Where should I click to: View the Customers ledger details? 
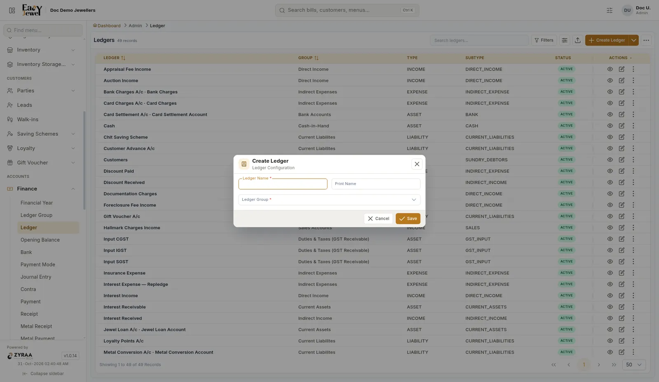610,160
